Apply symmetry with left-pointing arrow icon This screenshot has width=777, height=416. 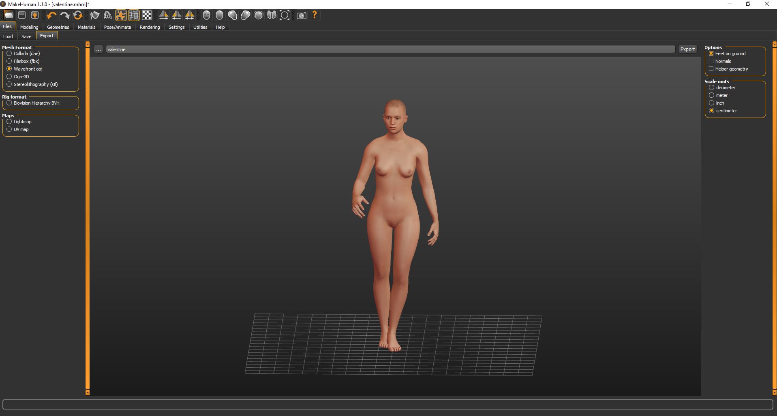click(x=177, y=15)
